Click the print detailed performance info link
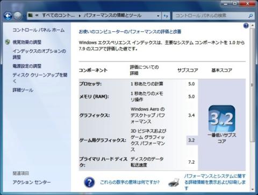 215,182
